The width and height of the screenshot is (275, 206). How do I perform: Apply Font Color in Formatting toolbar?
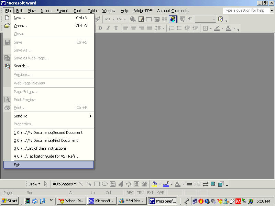(228, 28)
